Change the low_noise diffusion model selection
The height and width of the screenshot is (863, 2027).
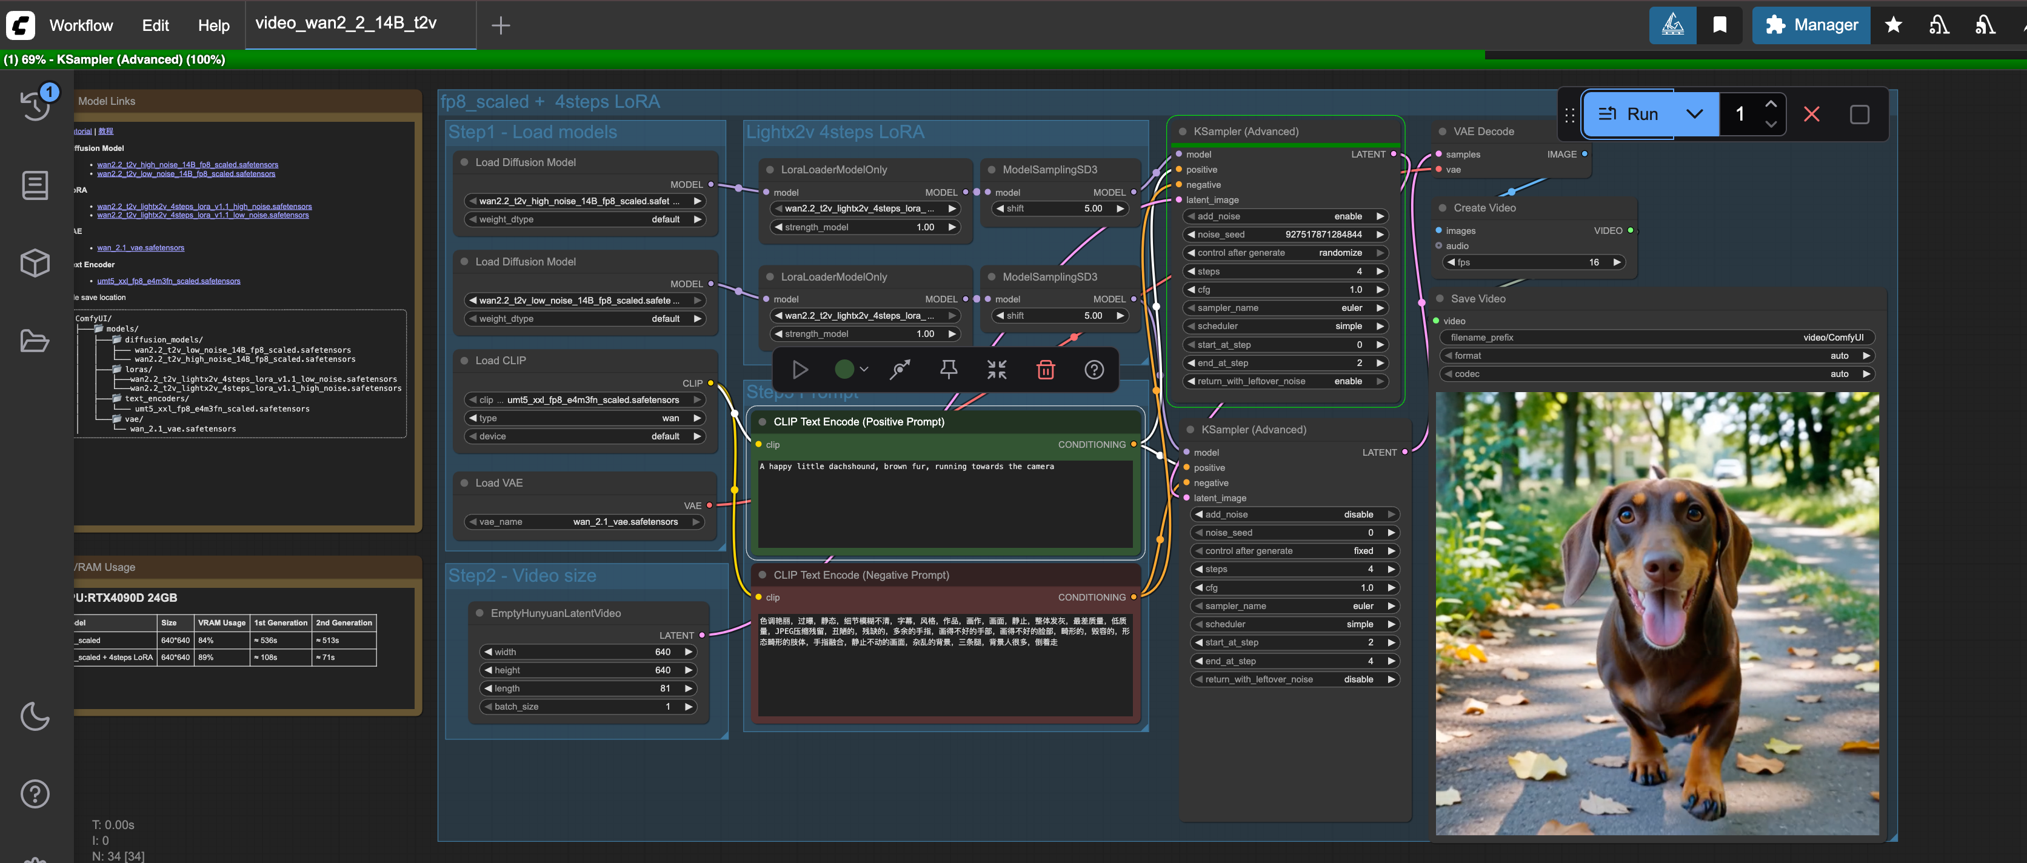585,301
